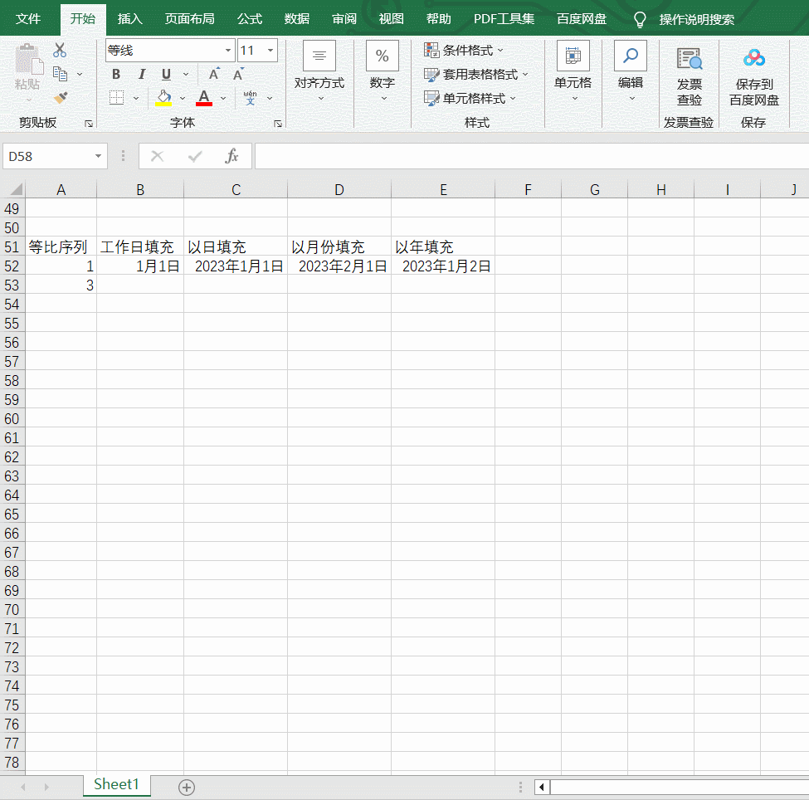809x800 pixels.
Task: Expand the borders dropdown arrow
Action: click(136, 98)
